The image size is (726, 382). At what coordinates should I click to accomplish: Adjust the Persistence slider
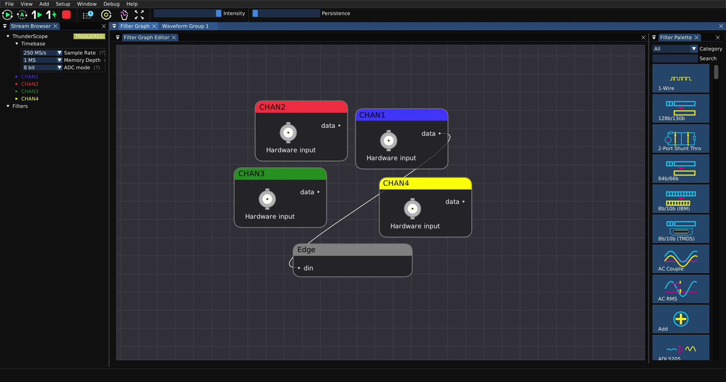(x=286, y=13)
